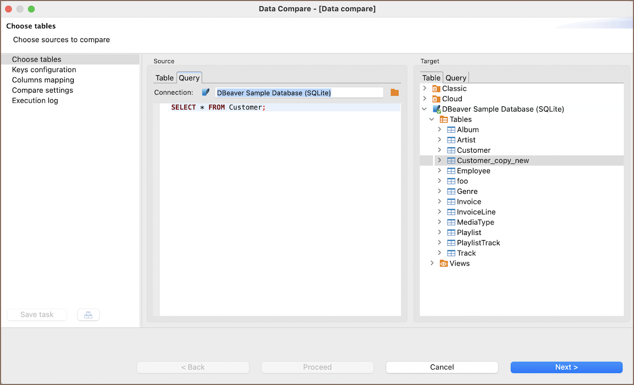
Task: Expand the Views node
Action: (x=432, y=263)
